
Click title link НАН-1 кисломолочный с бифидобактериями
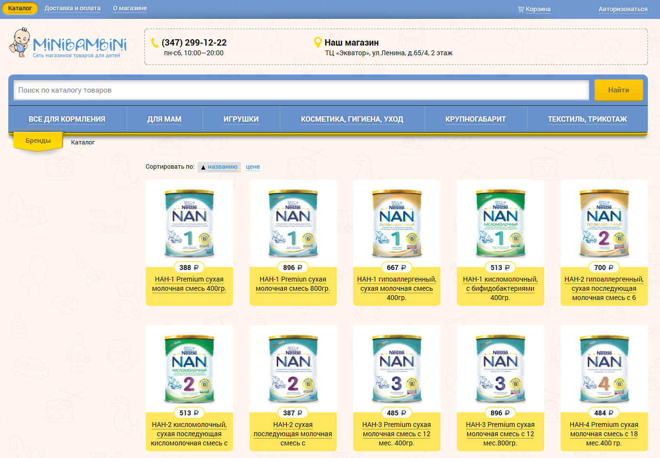[501, 288]
